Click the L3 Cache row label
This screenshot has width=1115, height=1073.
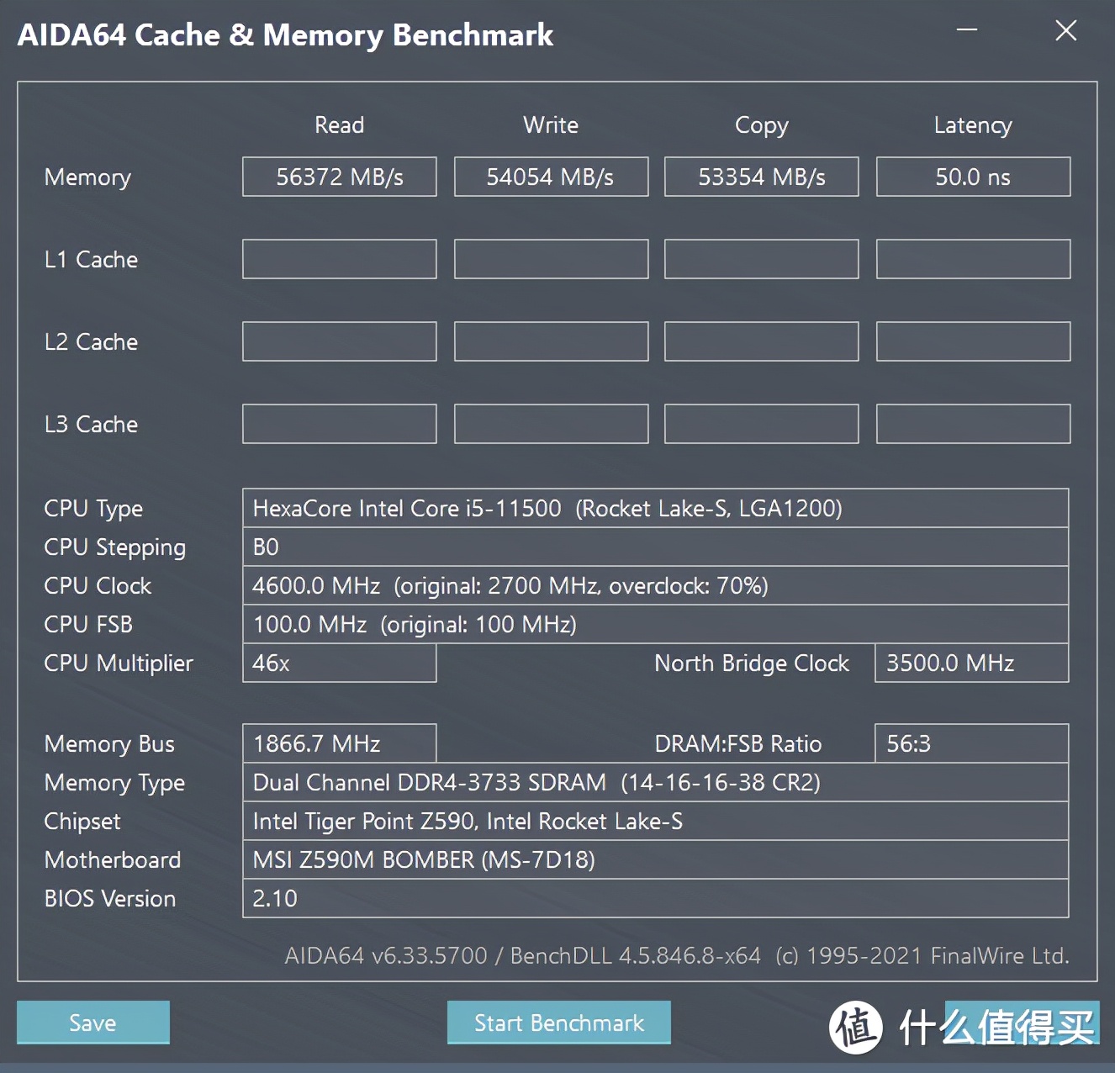[91, 424]
